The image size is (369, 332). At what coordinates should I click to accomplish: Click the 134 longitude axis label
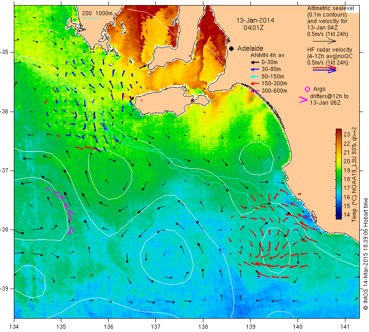tap(14, 327)
